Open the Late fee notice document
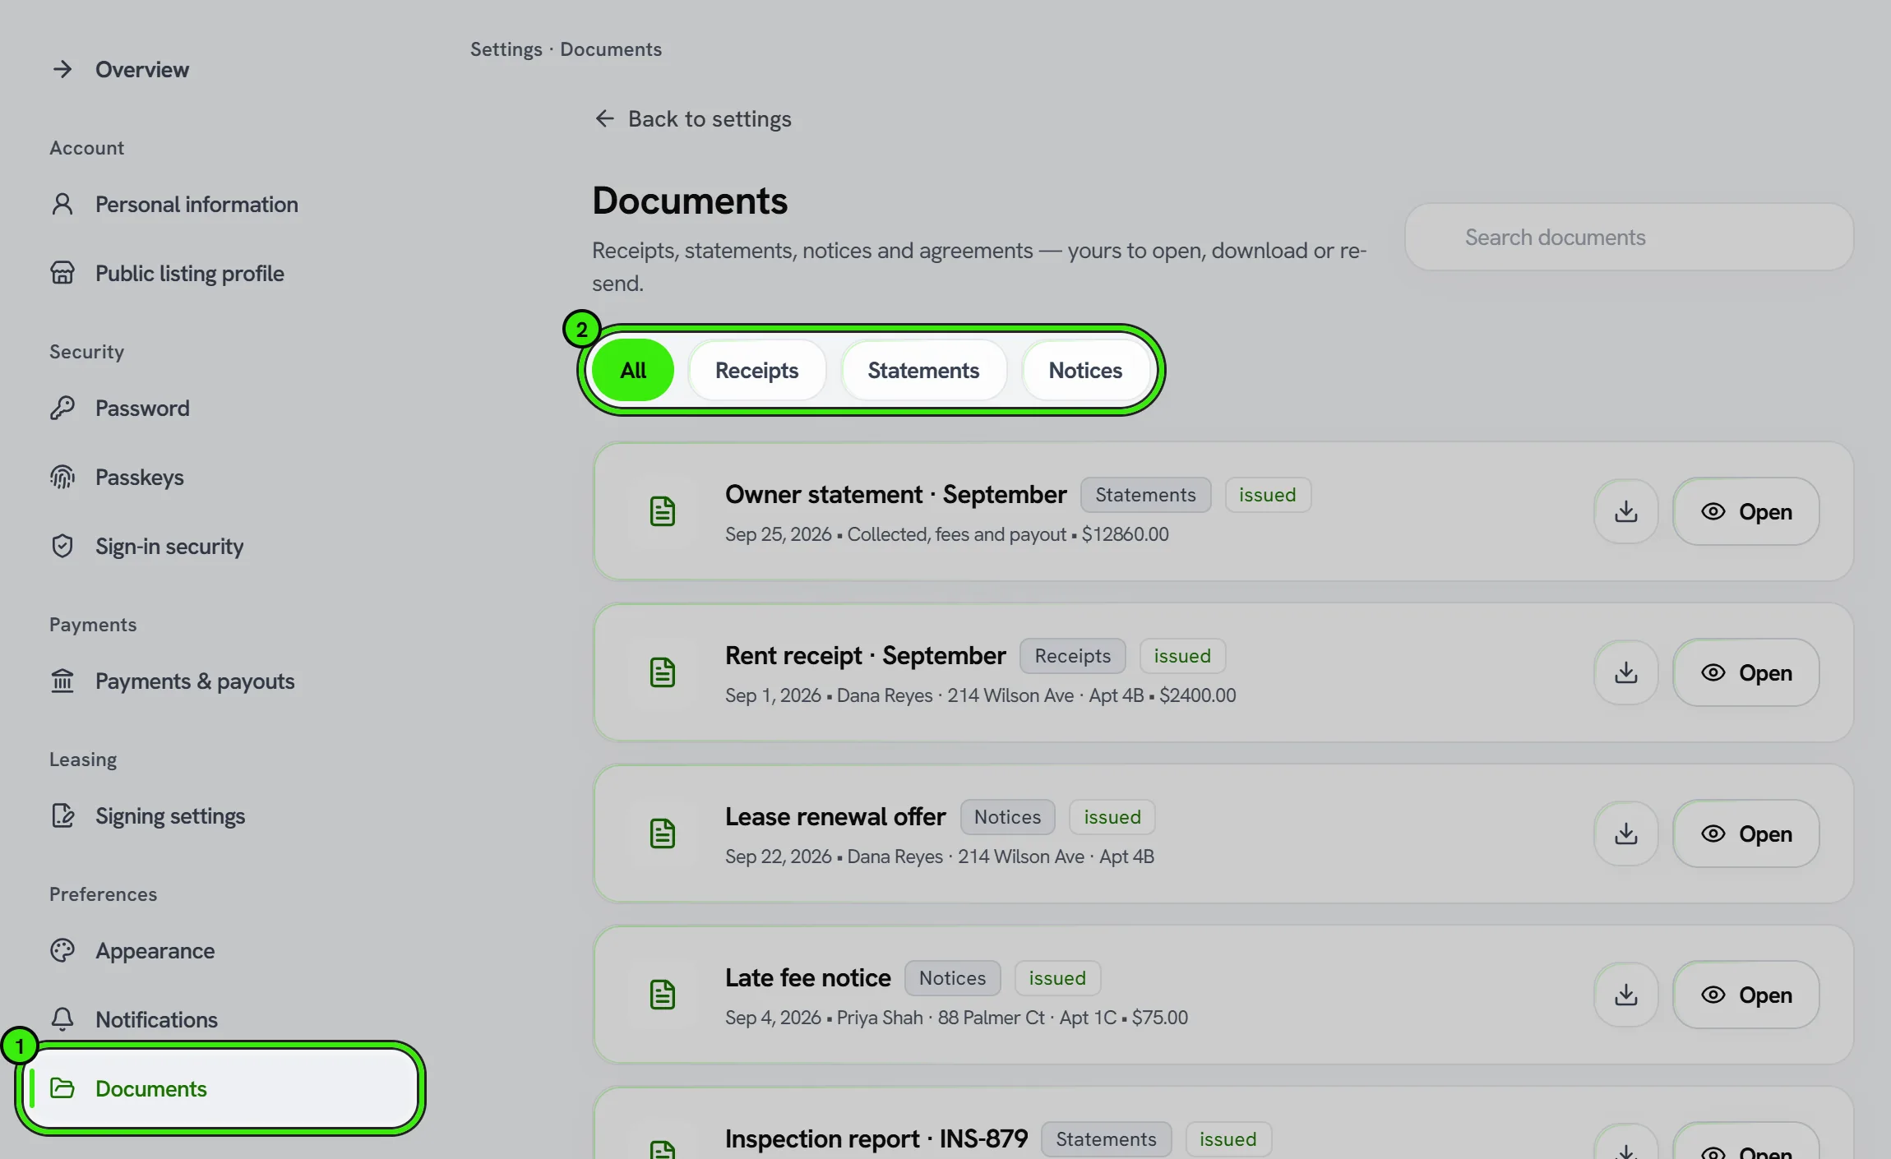The width and height of the screenshot is (1891, 1159). click(1745, 995)
